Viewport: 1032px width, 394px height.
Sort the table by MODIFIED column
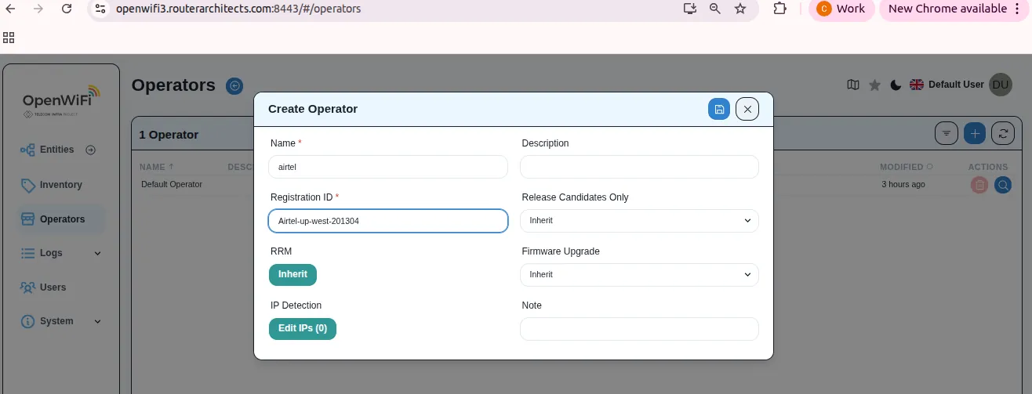point(907,167)
